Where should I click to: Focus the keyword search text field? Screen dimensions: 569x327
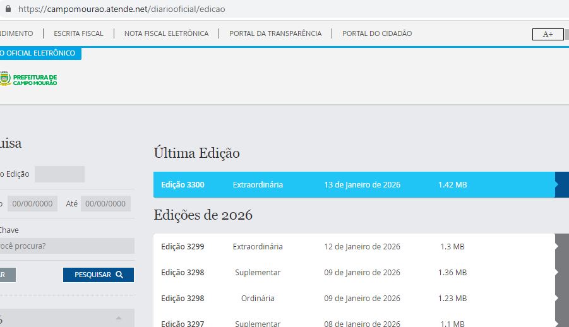coord(66,246)
